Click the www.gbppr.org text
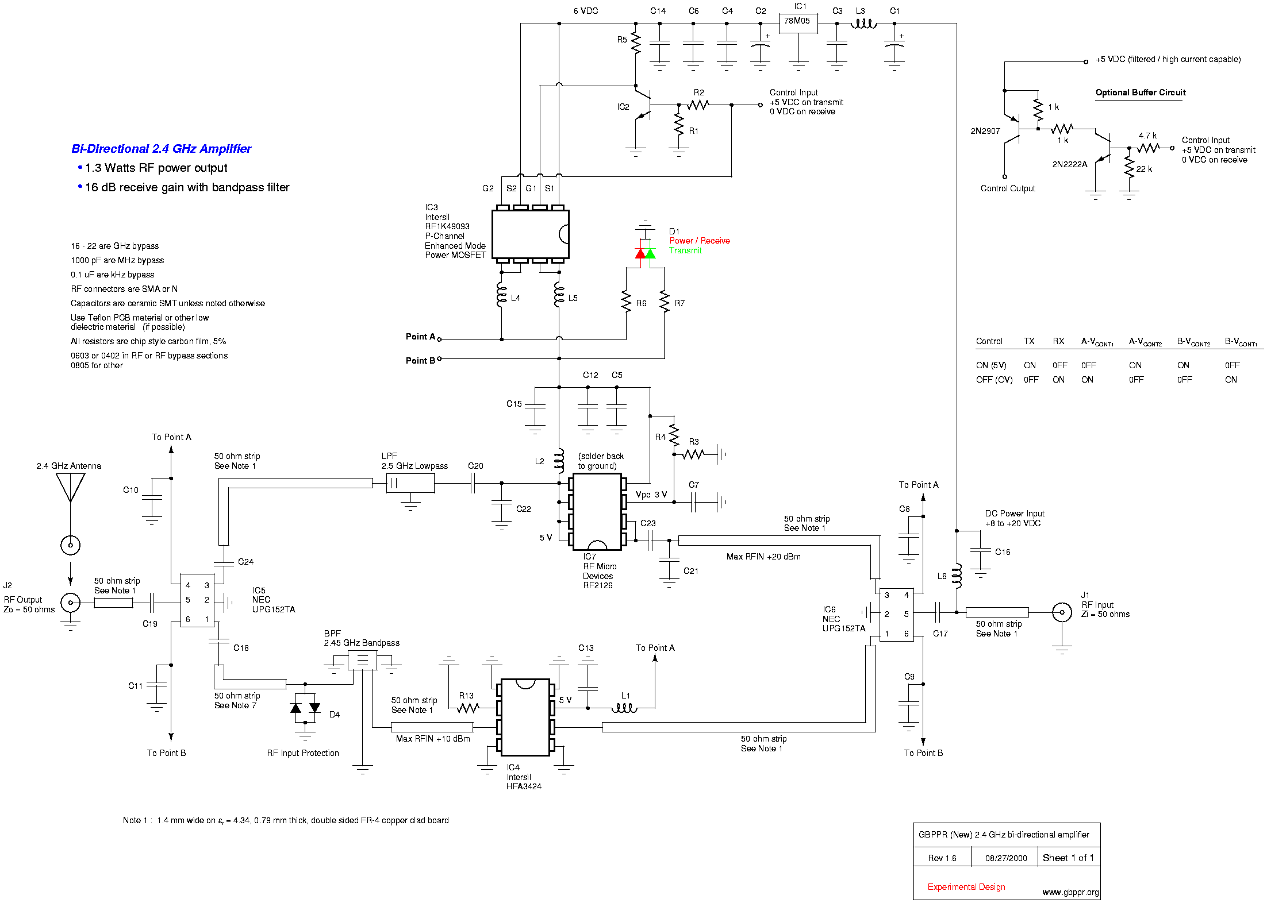This screenshot has width=1267, height=903. [1070, 892]
